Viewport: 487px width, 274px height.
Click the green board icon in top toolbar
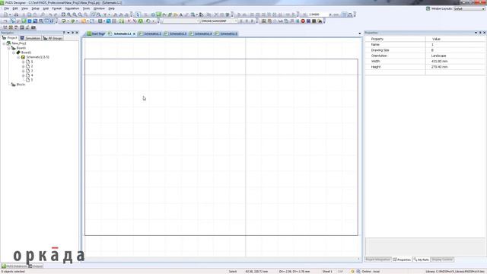pyautogui.click(x=158, y=14)
